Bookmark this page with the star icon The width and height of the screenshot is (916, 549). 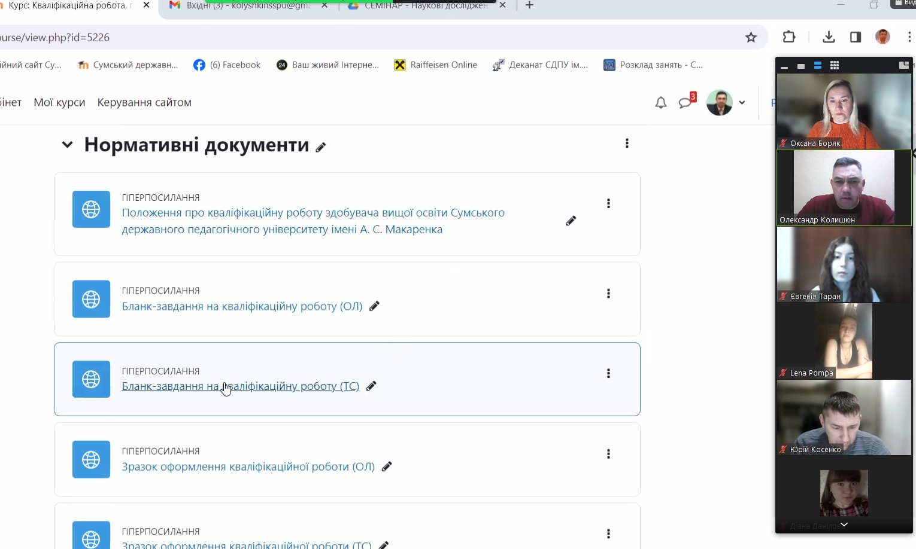751,38
